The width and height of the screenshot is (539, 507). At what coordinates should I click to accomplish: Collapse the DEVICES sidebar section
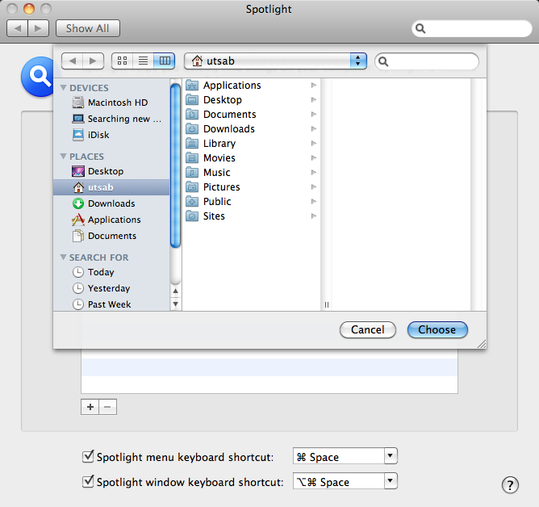(63, 88)
